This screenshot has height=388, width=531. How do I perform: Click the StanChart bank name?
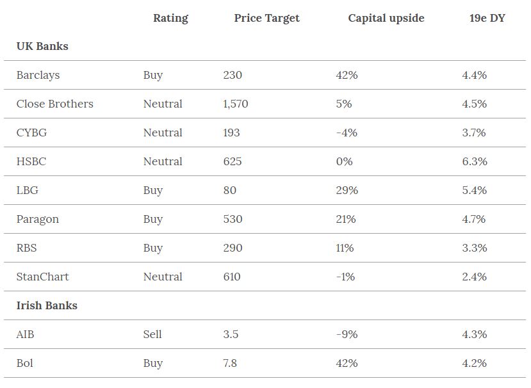coord(42,277)
